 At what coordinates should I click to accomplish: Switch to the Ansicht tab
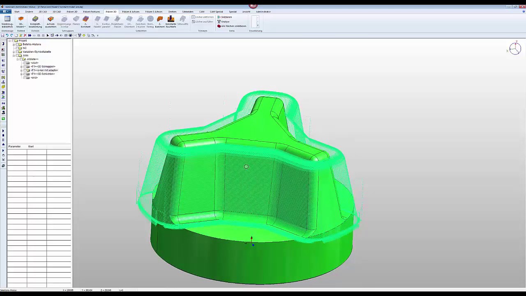[x=246, y=12]
